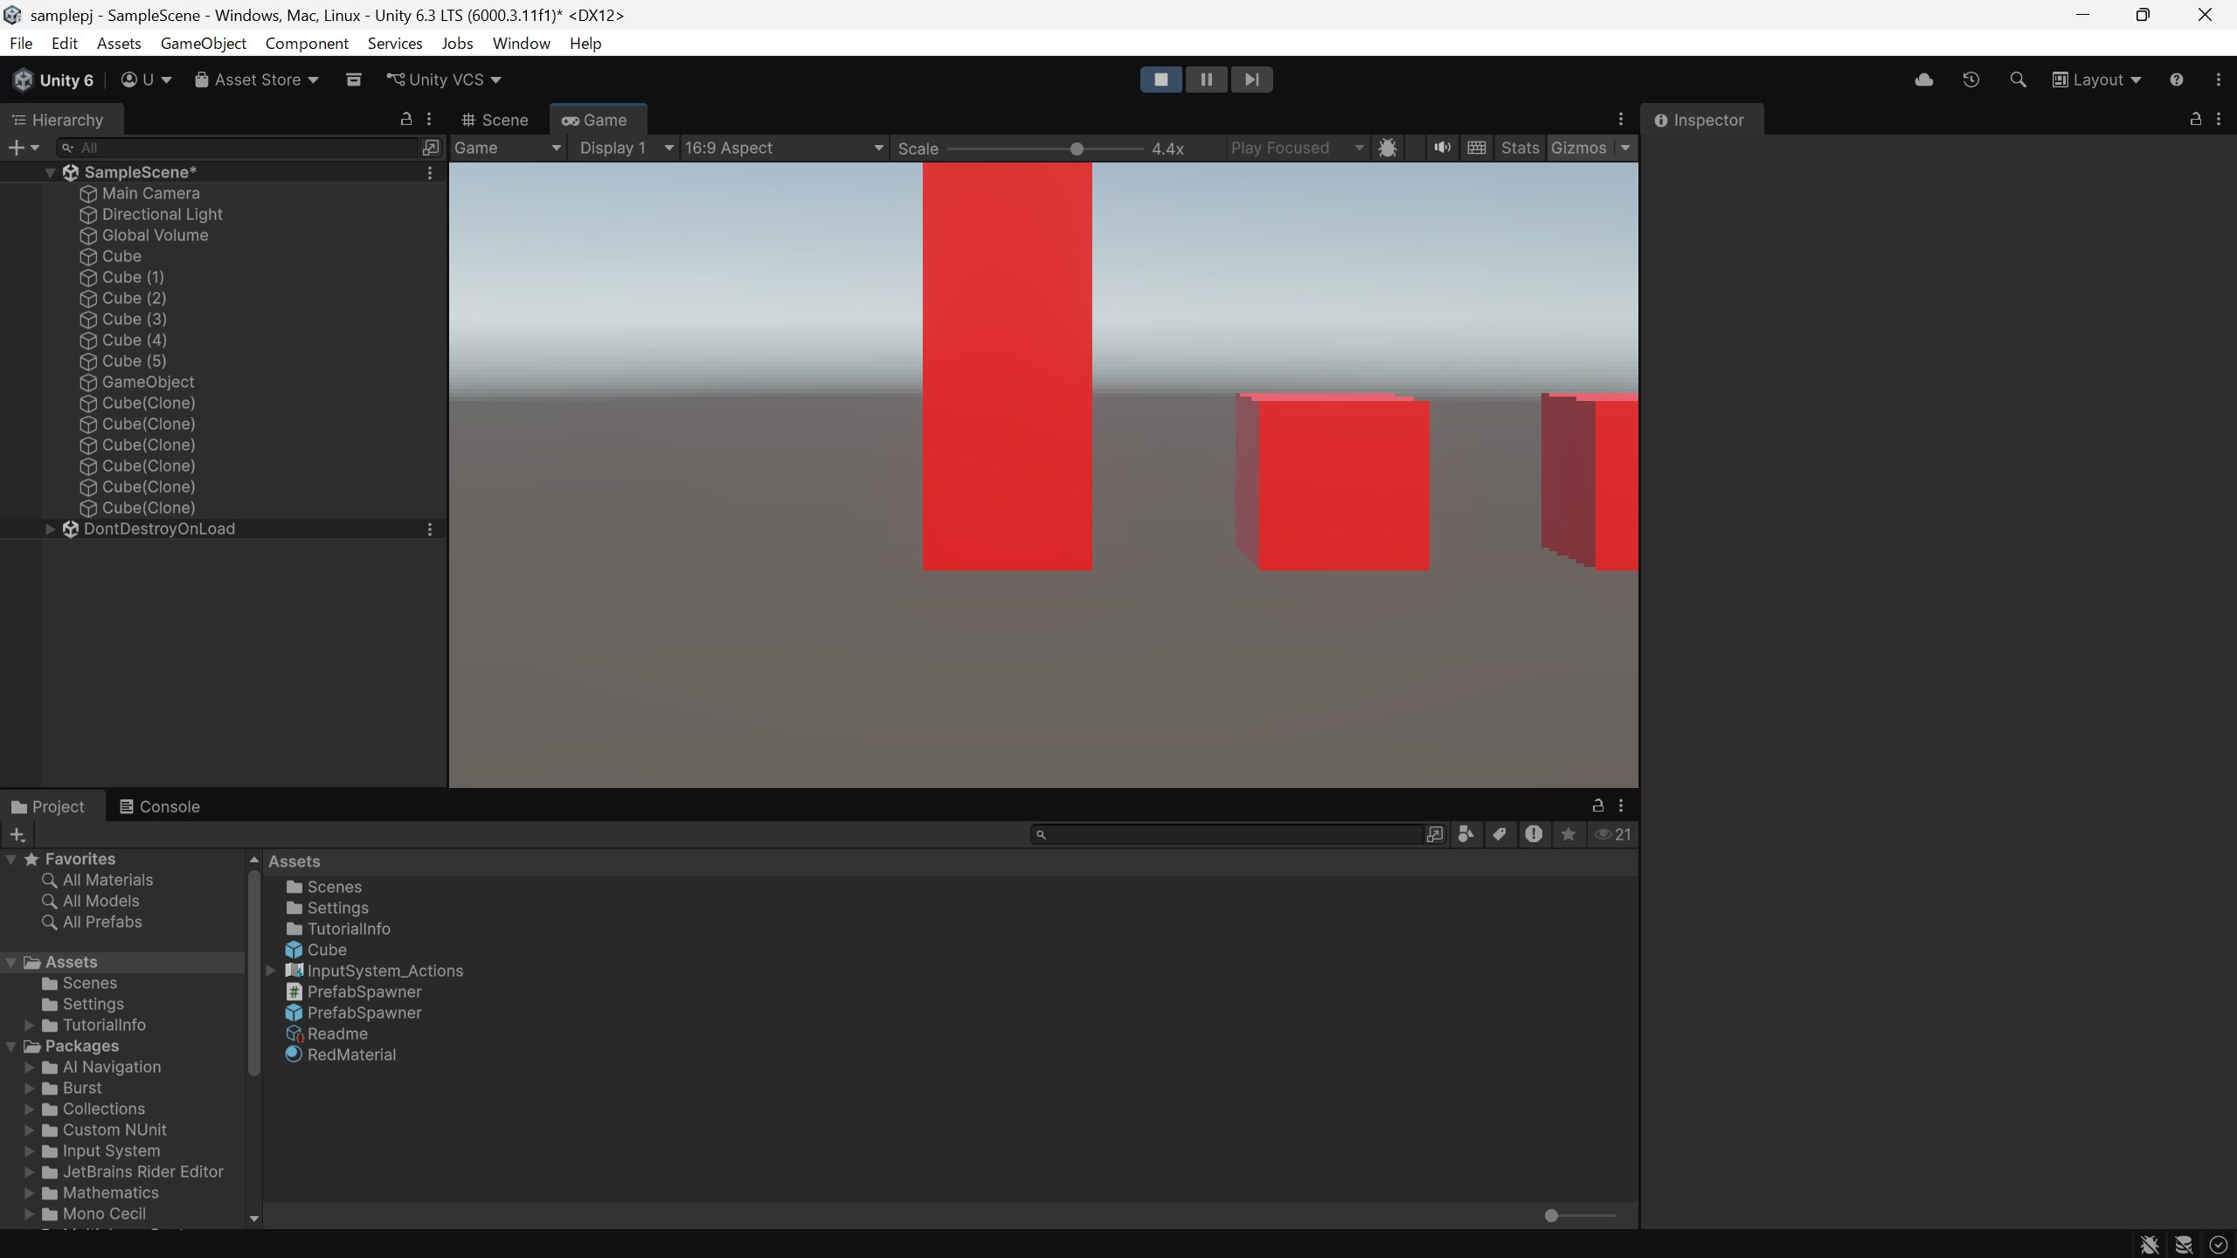Open the GameObject menu

(203, 43)
